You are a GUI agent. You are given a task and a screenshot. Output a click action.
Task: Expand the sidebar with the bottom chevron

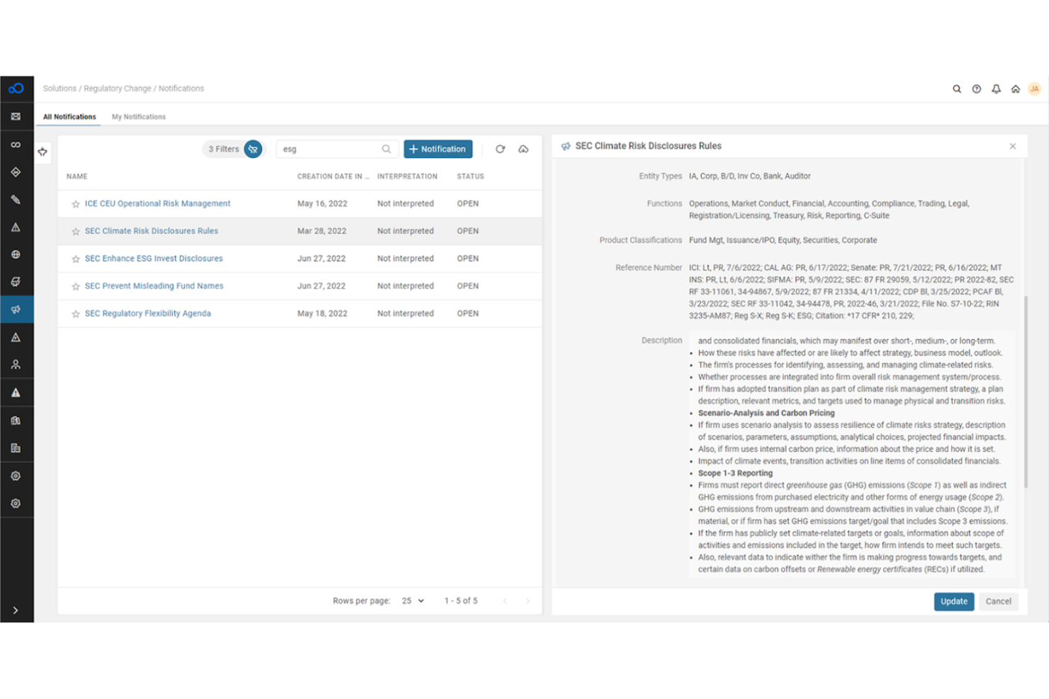coord(16,610)
